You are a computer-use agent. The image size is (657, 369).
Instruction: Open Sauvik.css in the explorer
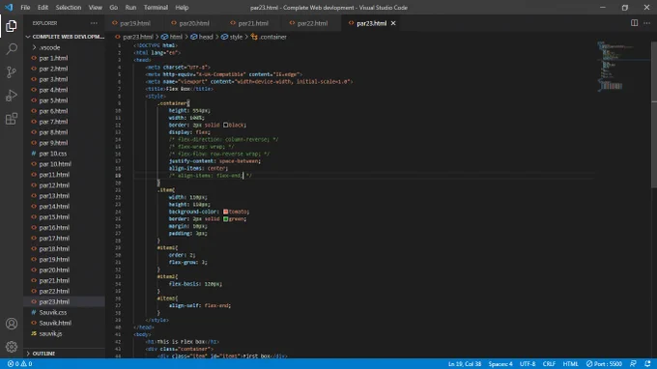coord(64,312)
